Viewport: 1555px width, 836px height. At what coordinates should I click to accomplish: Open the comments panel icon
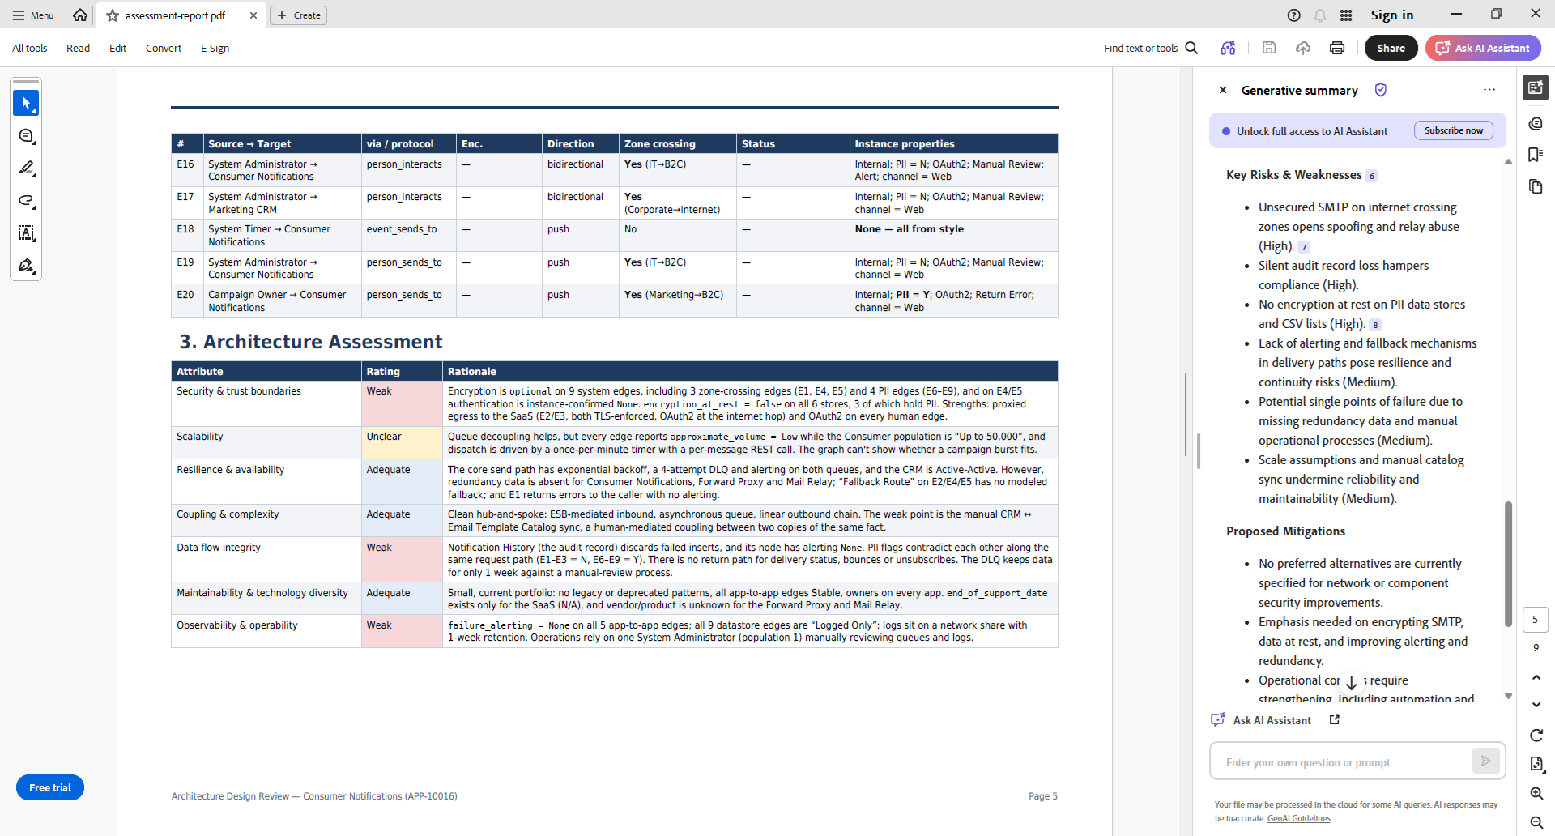(x=1536, y=123)
